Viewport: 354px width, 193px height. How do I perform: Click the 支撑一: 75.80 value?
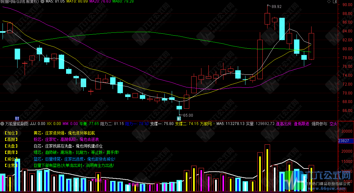(162, 124)
